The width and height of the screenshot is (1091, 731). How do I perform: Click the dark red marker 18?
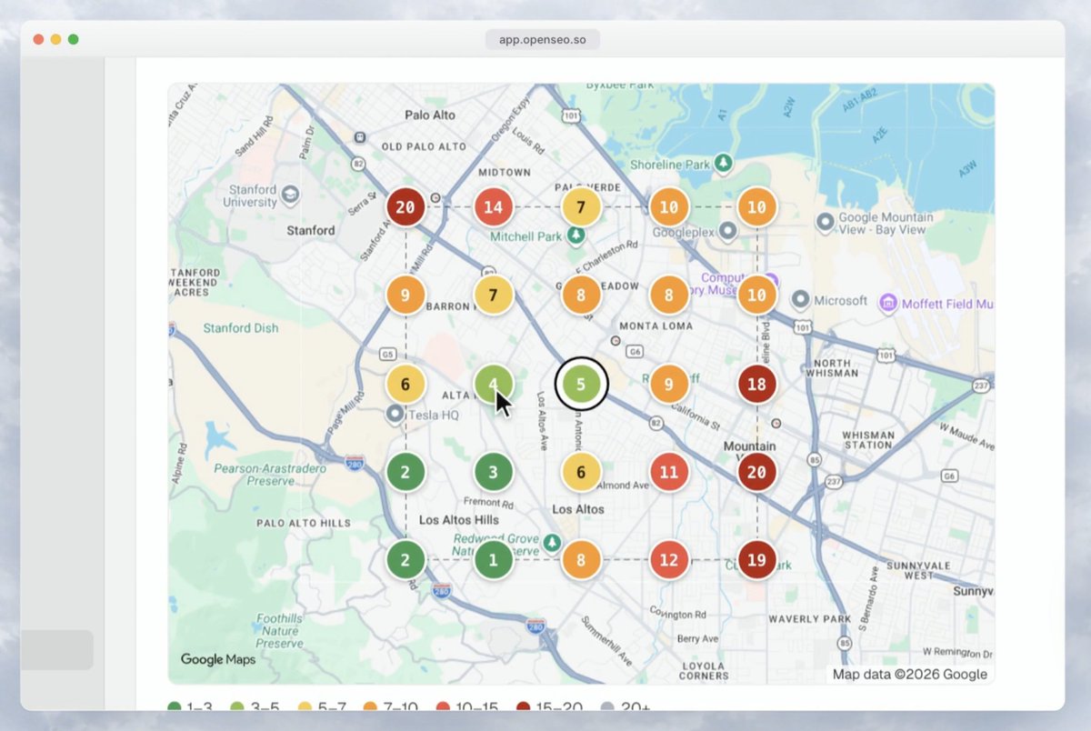756,385
